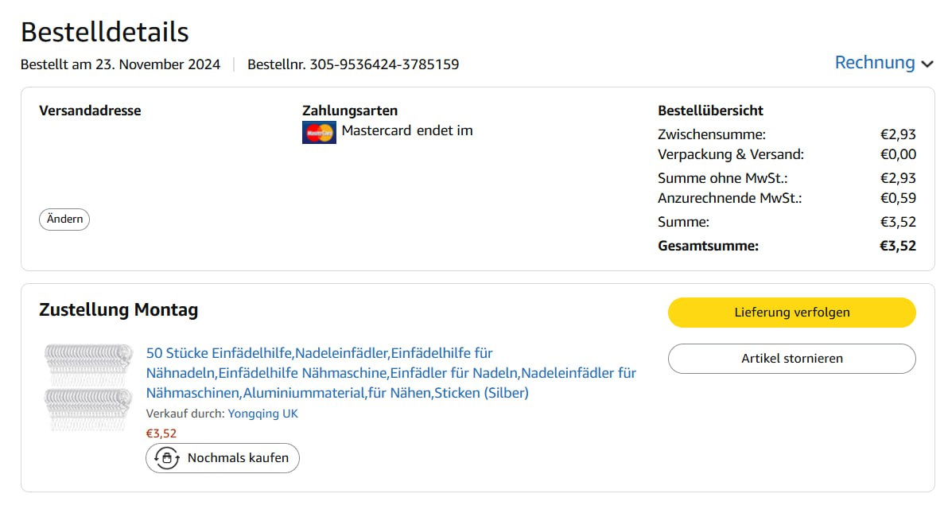Click the Versandadresse section heading
Viewport: 948px width, 513px height.
[90, 111]
